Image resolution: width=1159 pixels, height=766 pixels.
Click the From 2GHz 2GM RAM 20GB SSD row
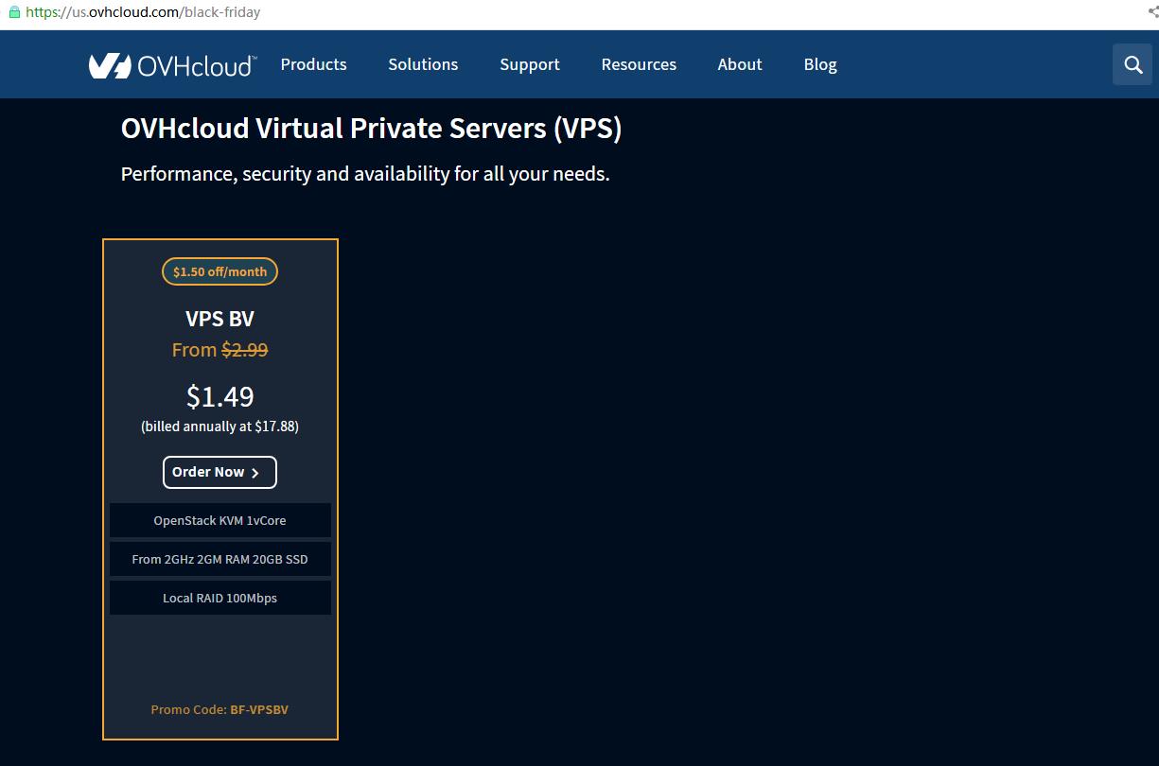coord(220,559)
